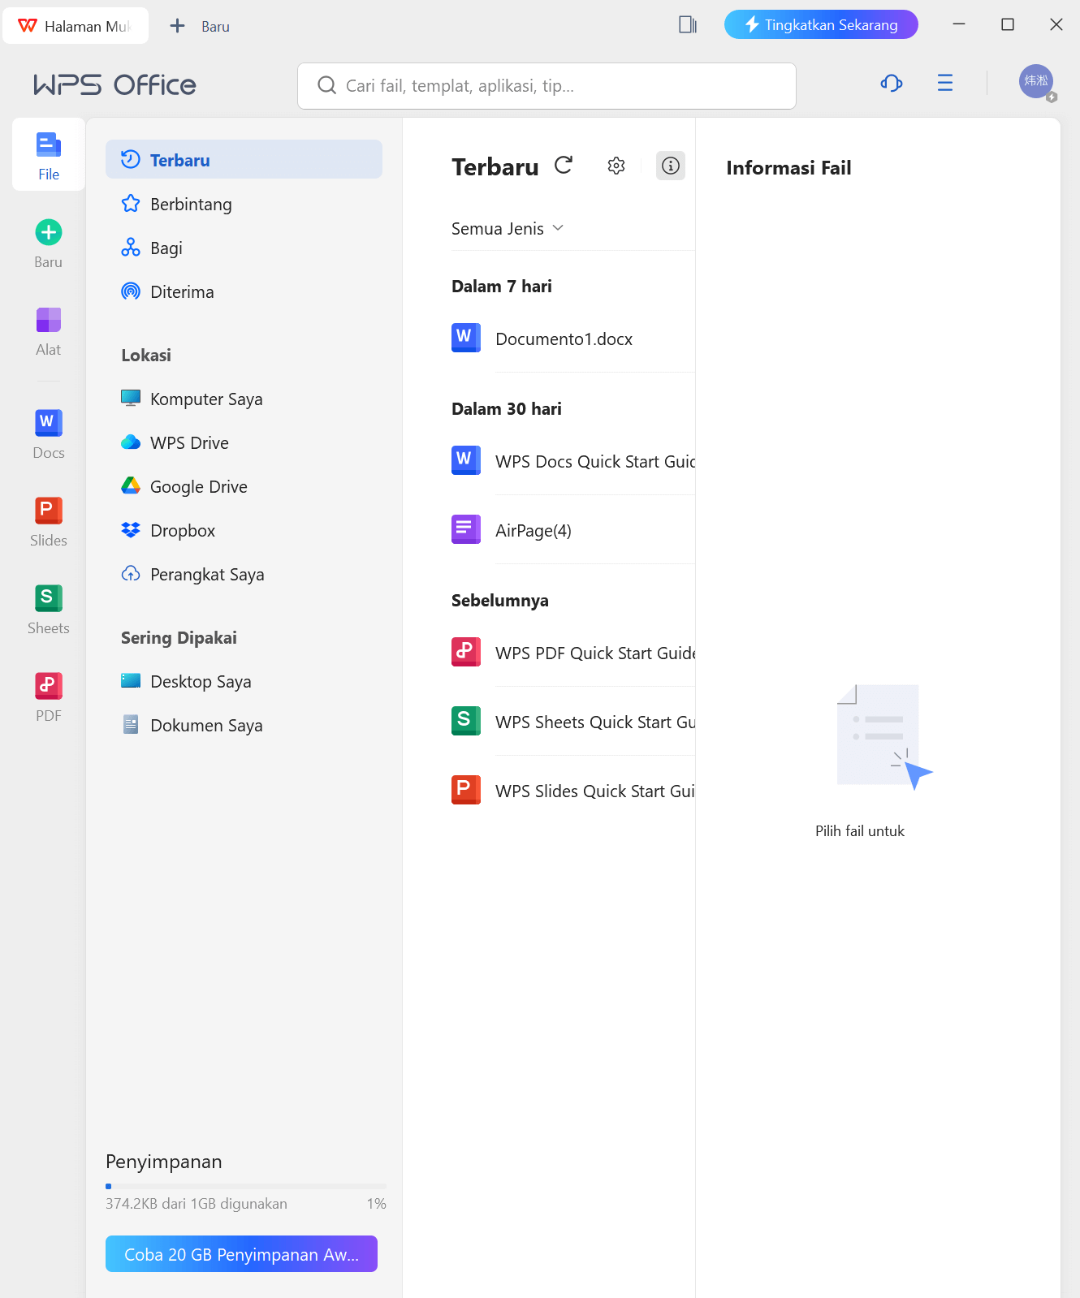Open Google Drive location
This screenshot has width=1080, height=1298.
[x=244, y=486]
